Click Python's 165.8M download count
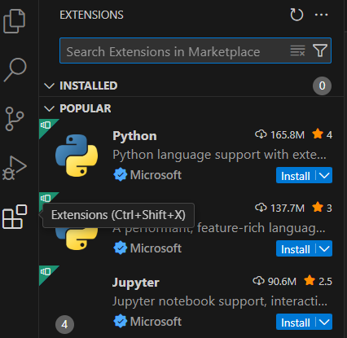The height and width of the screenshot is (338, 347). tap(279, 134)
